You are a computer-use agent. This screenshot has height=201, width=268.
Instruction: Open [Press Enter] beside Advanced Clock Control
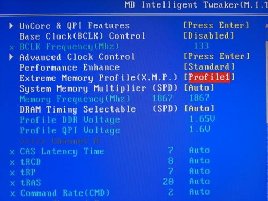(x=217, y=56)
